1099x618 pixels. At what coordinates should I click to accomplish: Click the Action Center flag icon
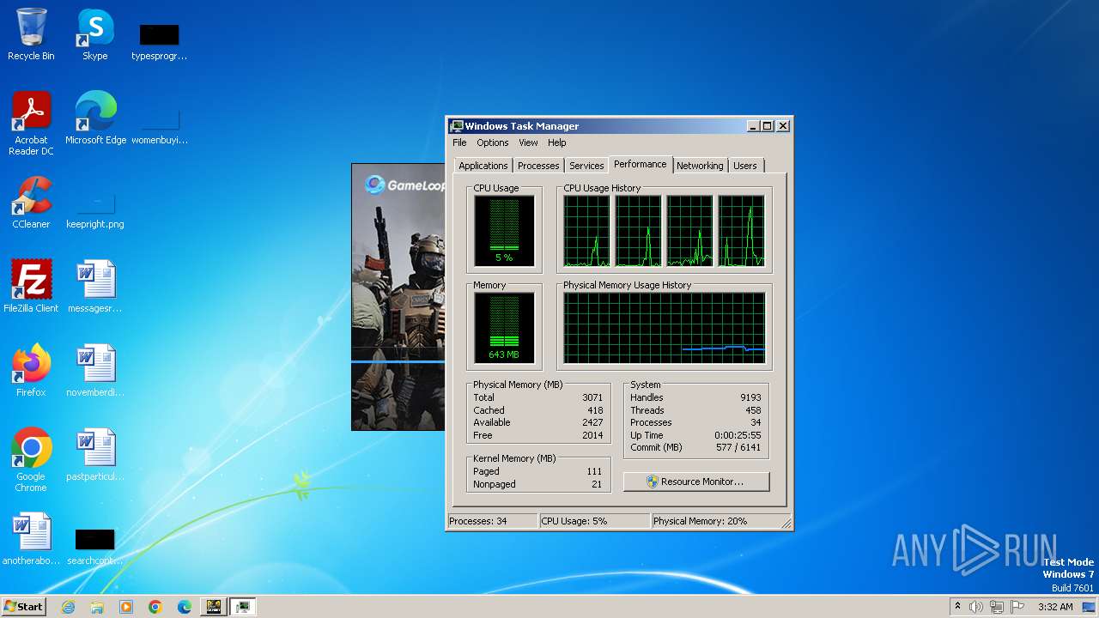[1017, 607]
